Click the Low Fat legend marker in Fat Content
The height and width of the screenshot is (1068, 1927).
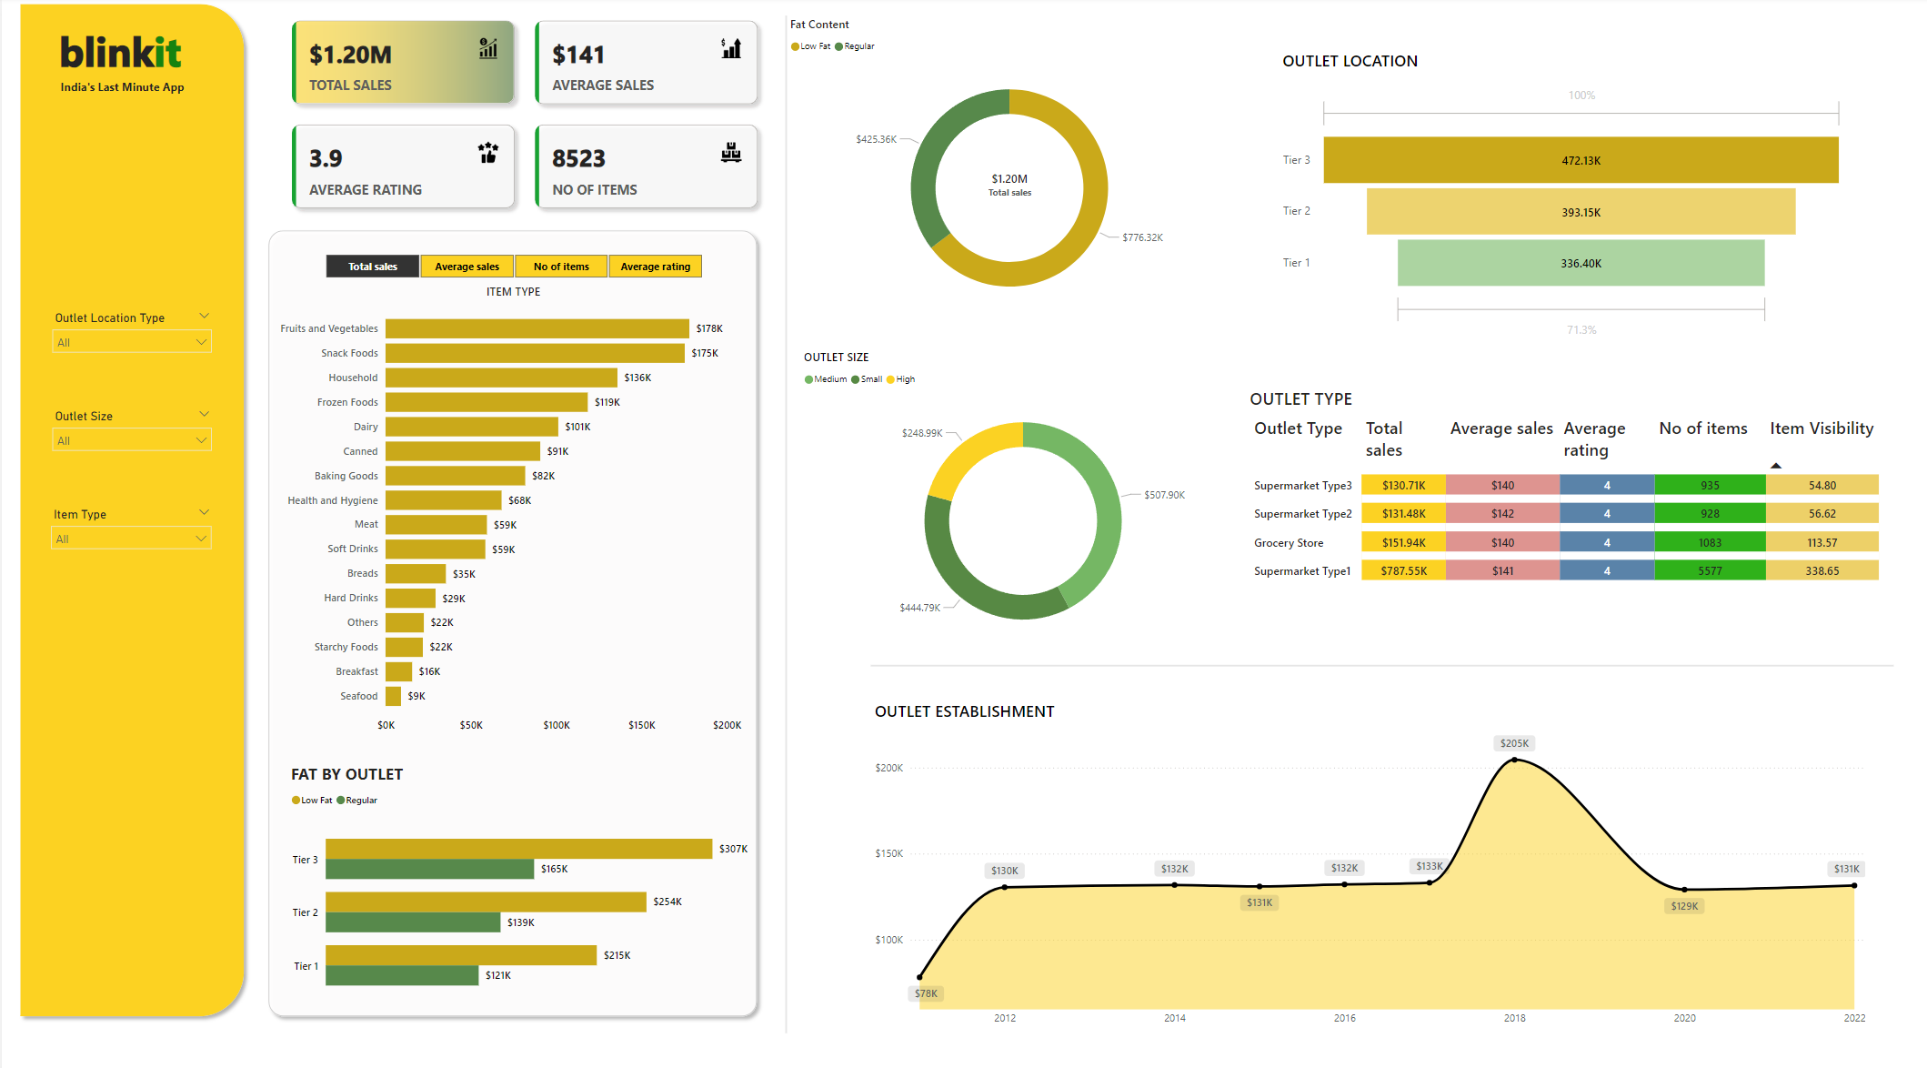796,46
